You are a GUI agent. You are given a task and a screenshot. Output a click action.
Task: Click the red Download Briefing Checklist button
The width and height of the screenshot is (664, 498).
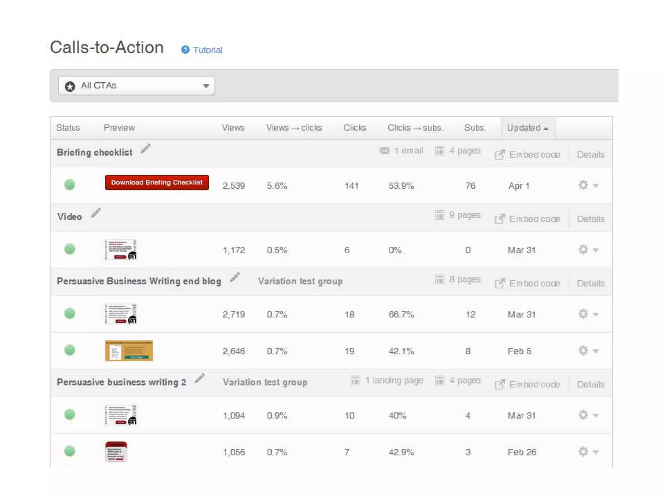(157, 183)
